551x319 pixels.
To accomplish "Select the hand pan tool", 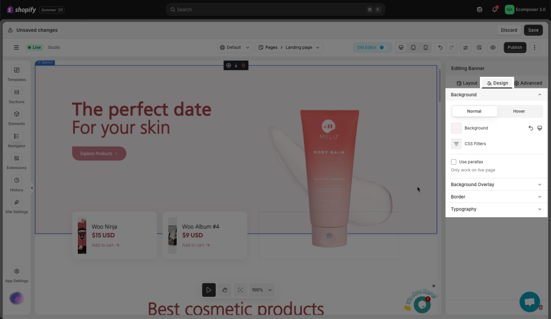I will [225, 290].
